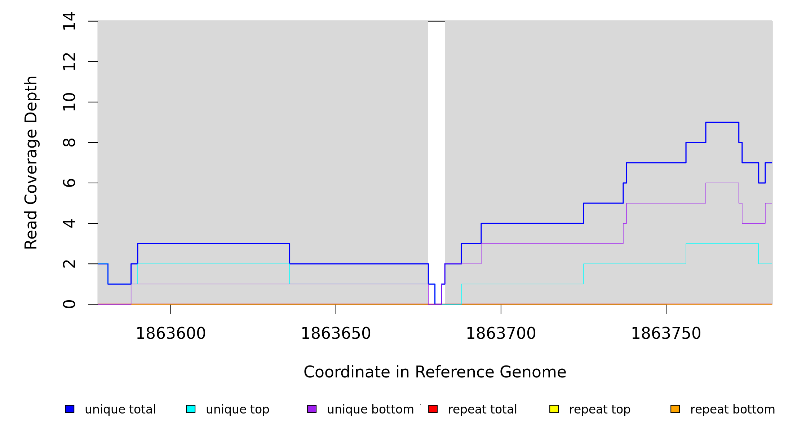Click the red repeat total legend swatch
This screenshot has height=433, width=793.
[x=433, y=409]
